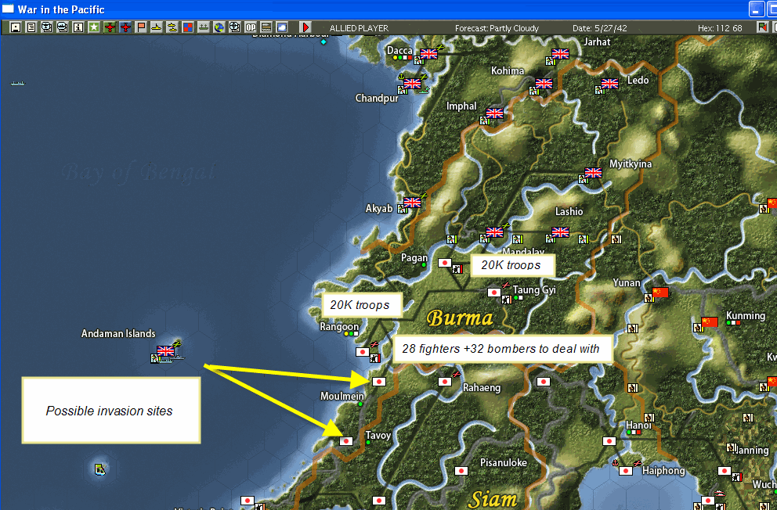Screen dimensions: 777x510
Task: Select the British flag unit near Jarhat
Action: [561, 54]
